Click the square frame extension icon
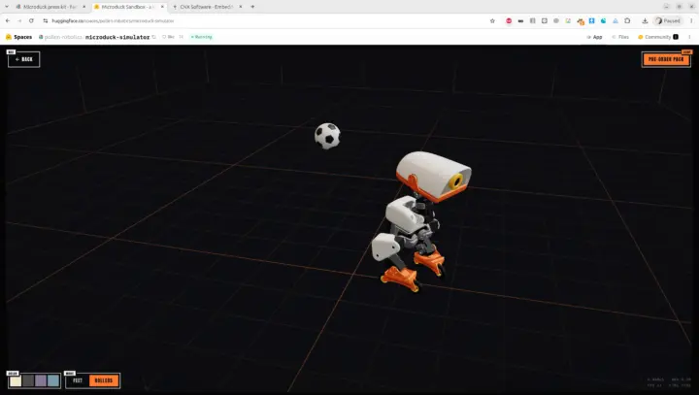Viewport: 699px width, 395px height. click(x=545, y=21)
